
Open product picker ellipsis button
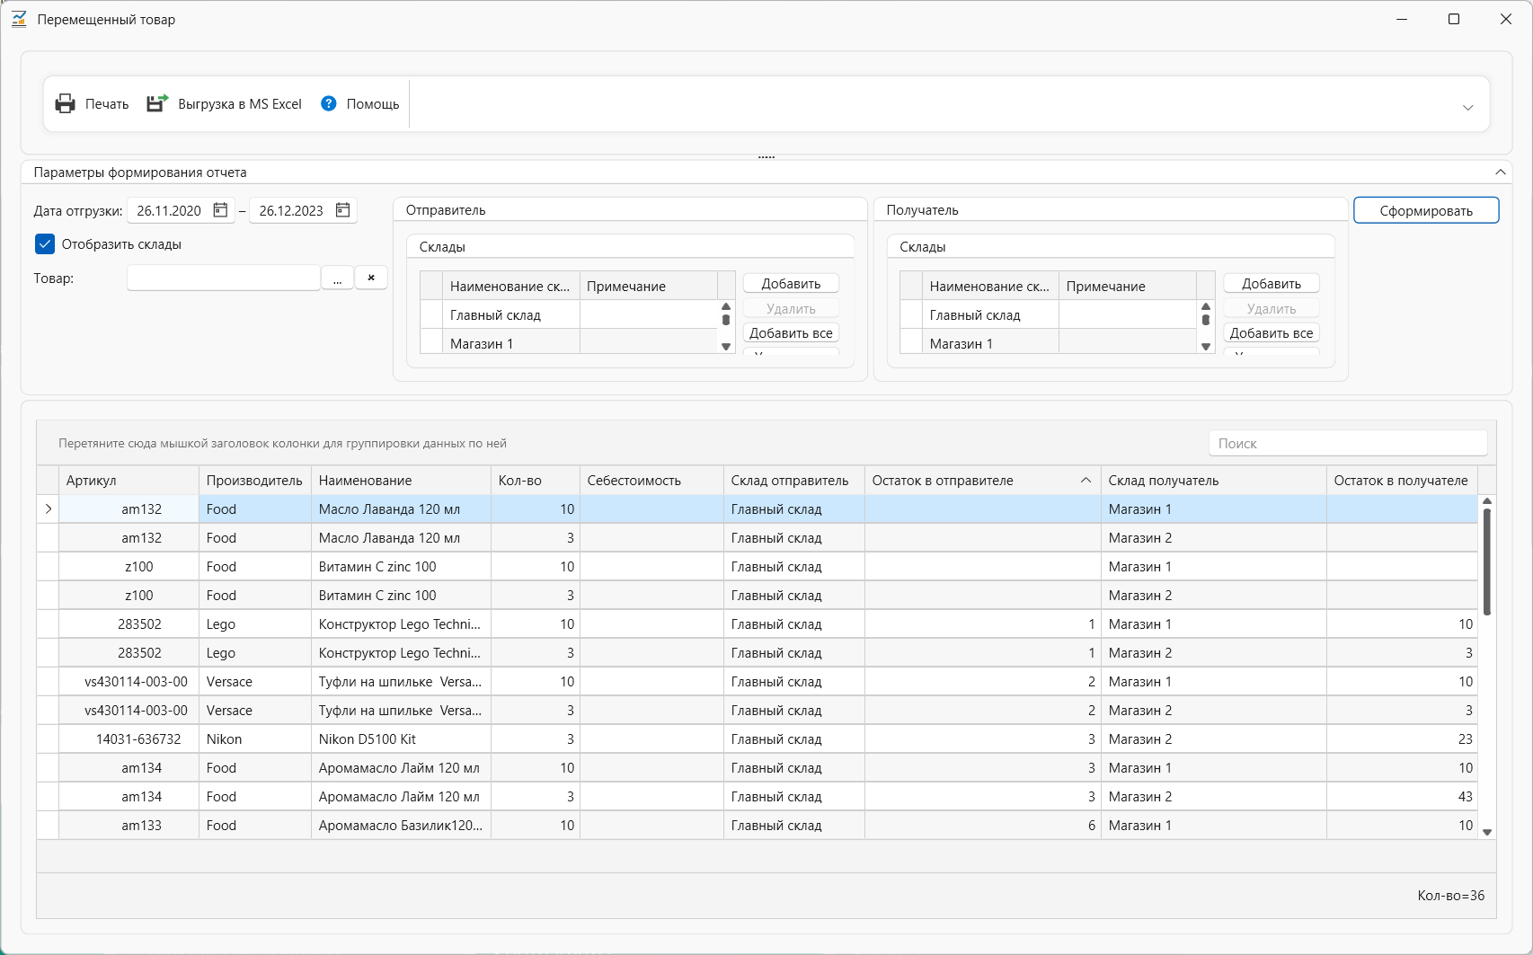337,279
